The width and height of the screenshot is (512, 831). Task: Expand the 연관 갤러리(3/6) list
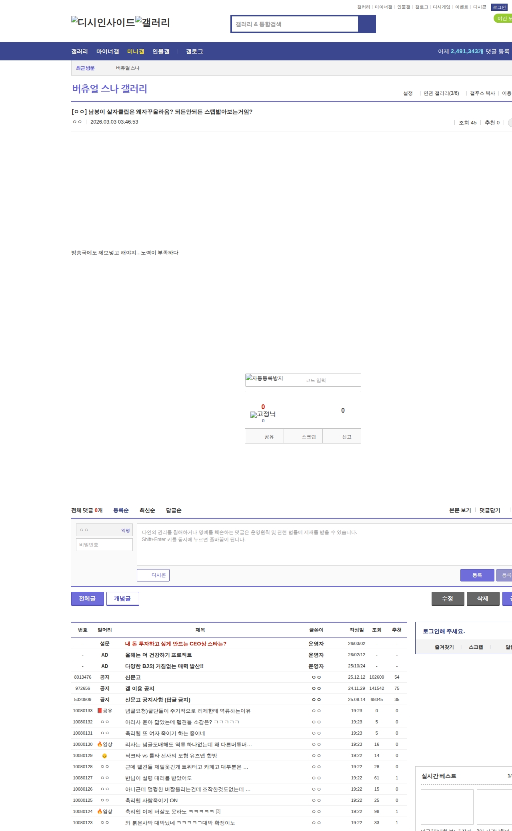tap(441, 93)
